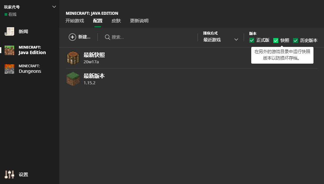
Task: Click the 1.15.2 version text
Action: tap(90, 83)
